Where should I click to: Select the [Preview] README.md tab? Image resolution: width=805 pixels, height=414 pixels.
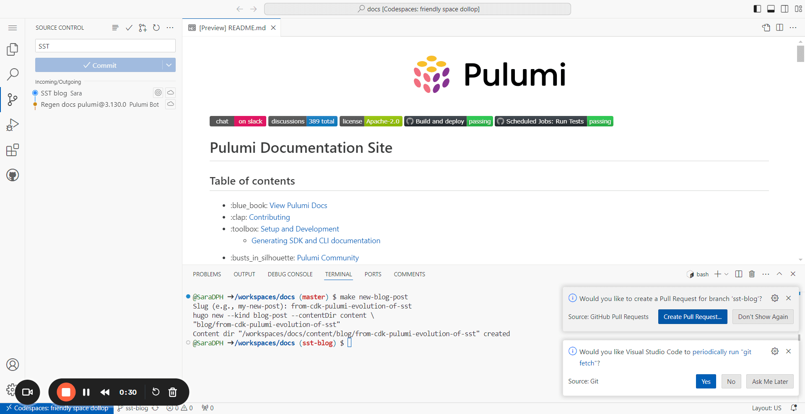pos(232,28)
